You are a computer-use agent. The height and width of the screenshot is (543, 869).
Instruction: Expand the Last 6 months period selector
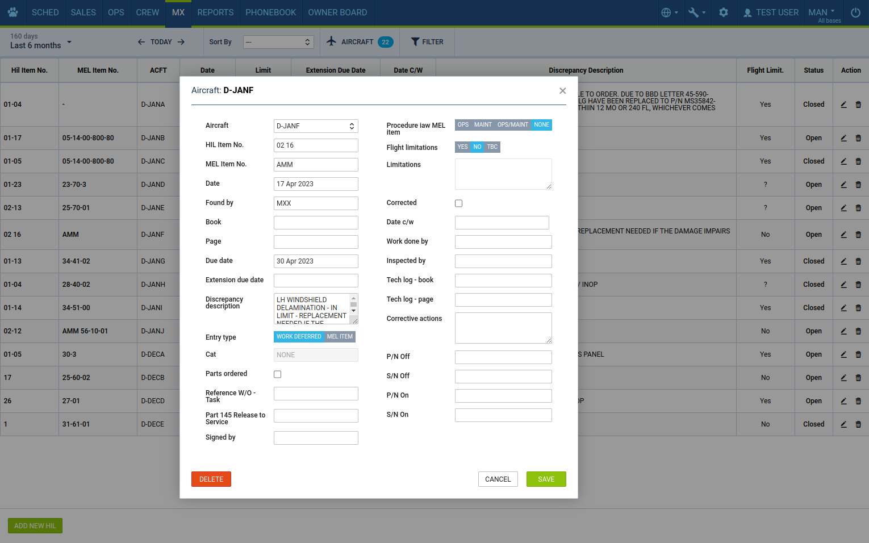click(41, 41)
